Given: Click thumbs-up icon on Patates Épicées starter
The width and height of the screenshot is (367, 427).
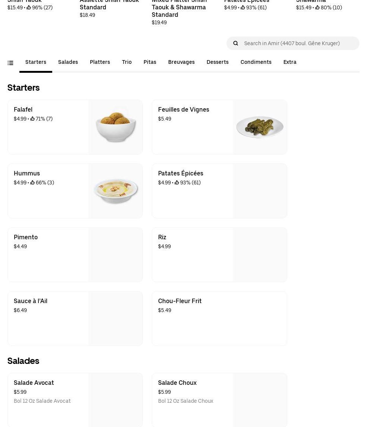Looking at the screenshot, I should click(x=177, y=183).
